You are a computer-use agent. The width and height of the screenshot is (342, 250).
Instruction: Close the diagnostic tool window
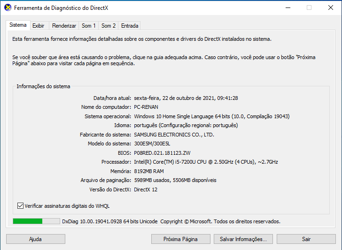click(330, 8)
